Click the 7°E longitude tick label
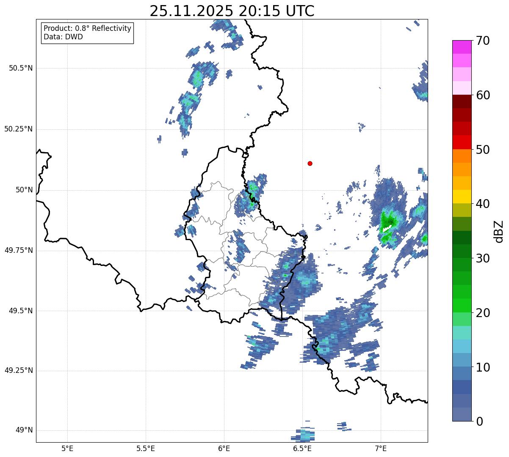The image size is (509, 457). (x=381, y=448)
